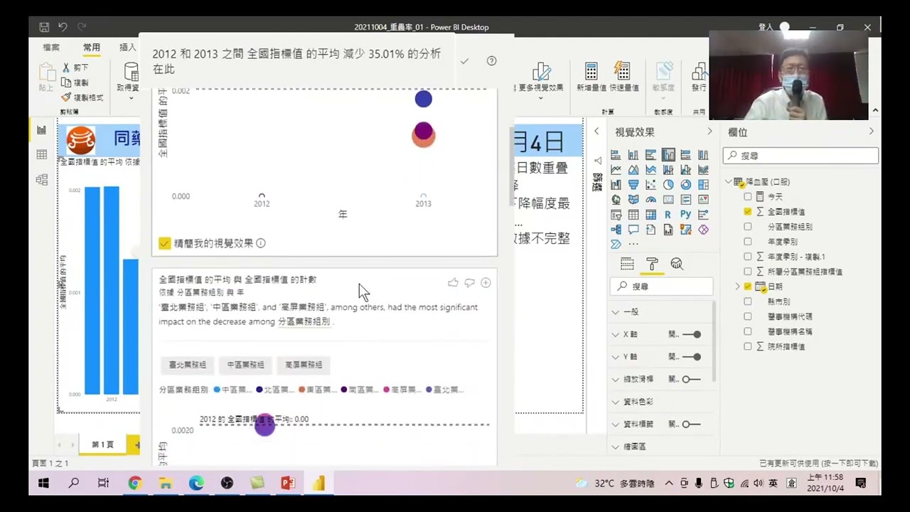Viewport: 910px width, 512px height.
Task: Open the 常用 ribbon tab
Action: click(x=92, y=47)
